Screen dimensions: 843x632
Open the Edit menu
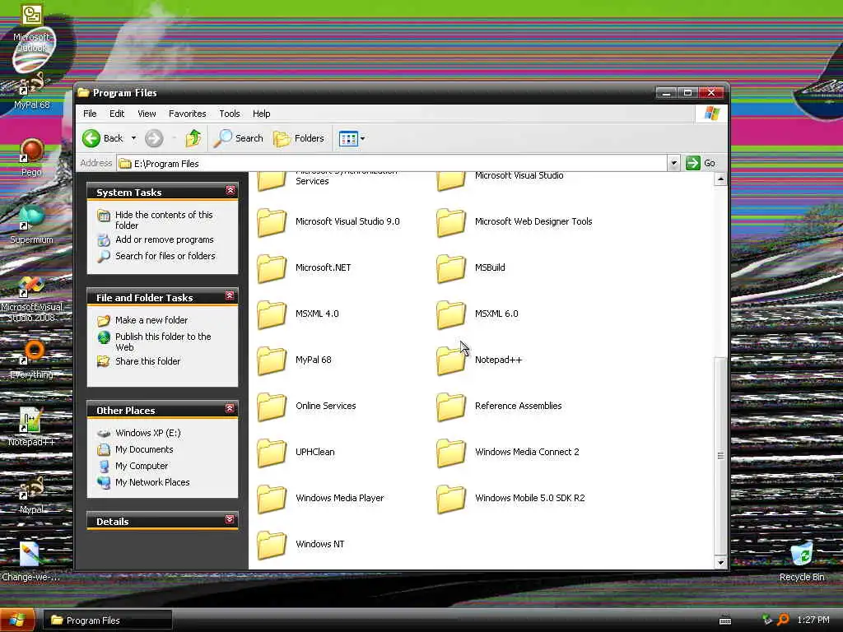(x=117, y=114)
